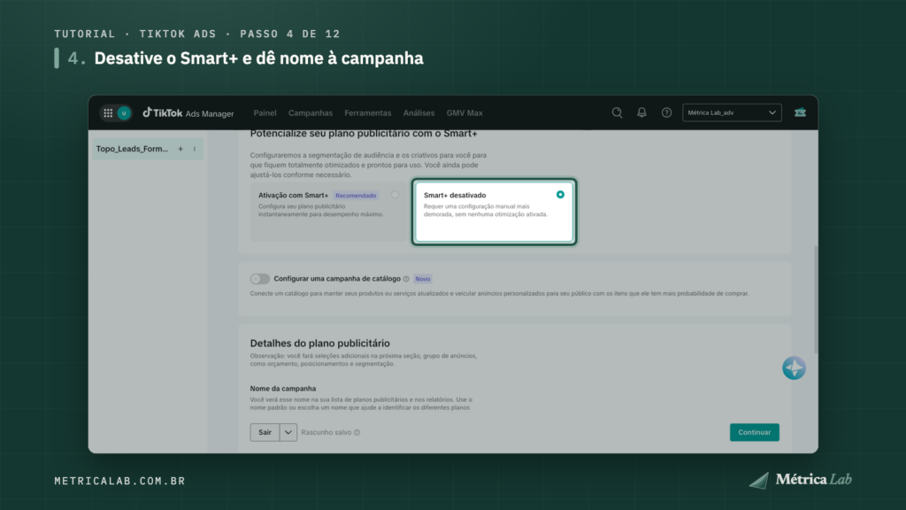Viewport: 906px width, 510px height.
Task: Open the apps grid menu icon
Action: point(108,113)
